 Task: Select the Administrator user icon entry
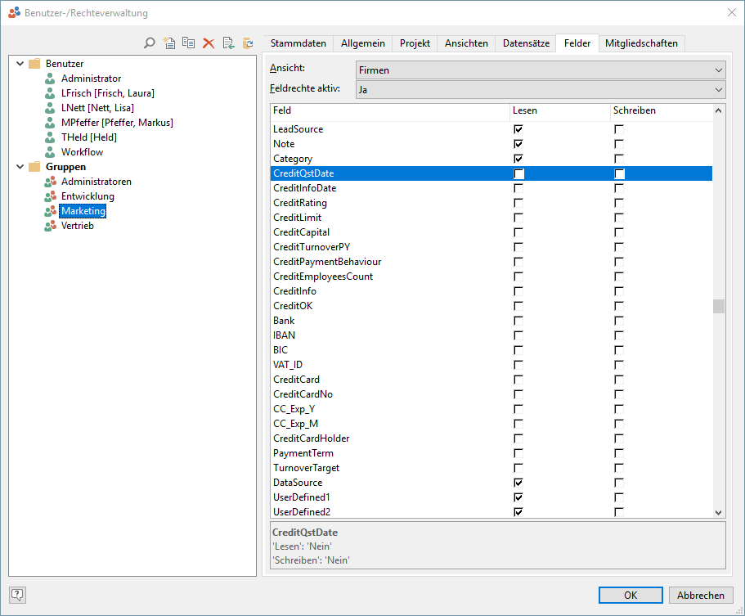51,79
